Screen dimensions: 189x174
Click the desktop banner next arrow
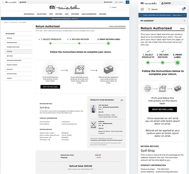point(87,18)
